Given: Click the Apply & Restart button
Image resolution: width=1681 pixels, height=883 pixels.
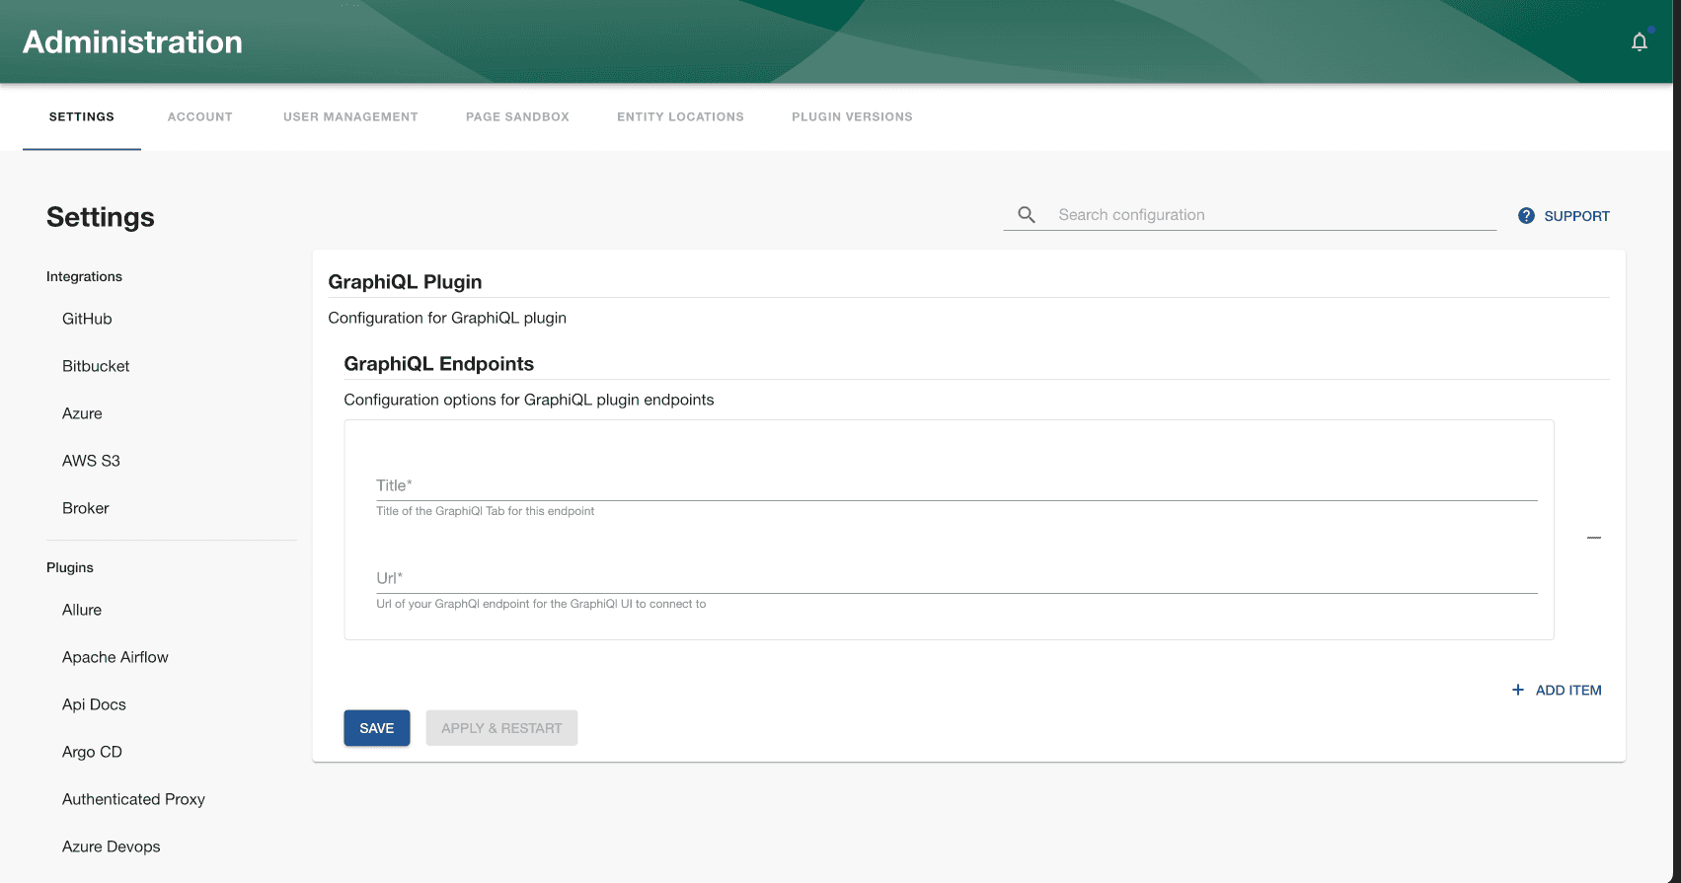Looking at the screenshot, I should (x=501, y=728).
